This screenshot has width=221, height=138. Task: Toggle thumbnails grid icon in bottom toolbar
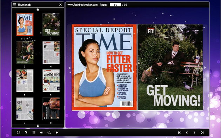click(x=34, y=132)
